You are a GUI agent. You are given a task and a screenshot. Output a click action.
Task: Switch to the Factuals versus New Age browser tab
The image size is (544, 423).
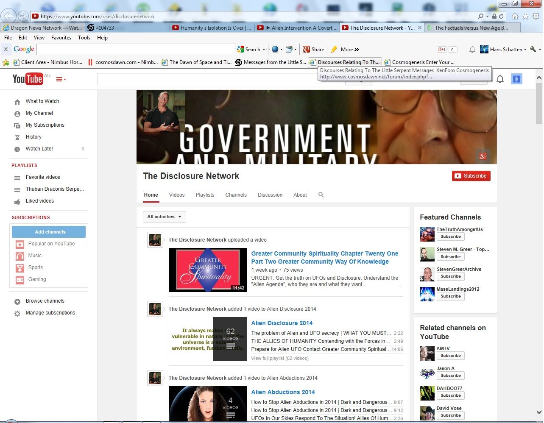[x=466, y=28]
